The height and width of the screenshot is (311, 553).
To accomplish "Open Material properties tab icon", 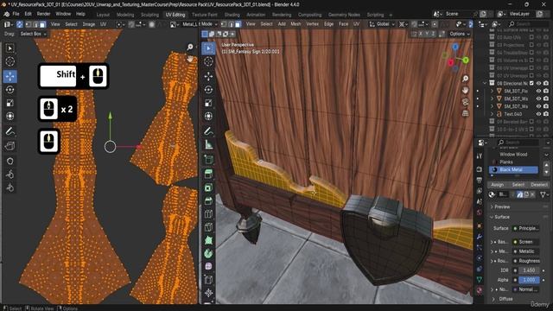I will pyautogui.click(x=480, y=290).
